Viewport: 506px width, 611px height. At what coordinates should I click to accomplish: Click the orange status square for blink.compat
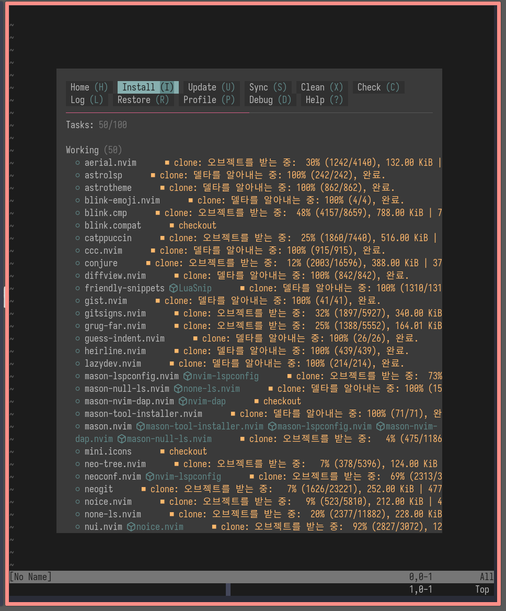click(x=172, y=225)
